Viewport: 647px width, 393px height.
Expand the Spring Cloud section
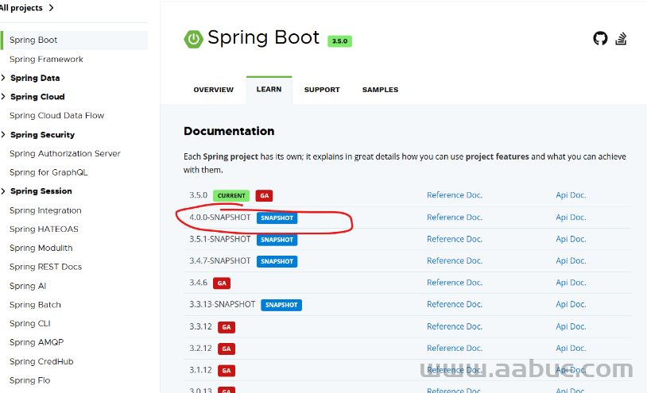click(3, 97)
